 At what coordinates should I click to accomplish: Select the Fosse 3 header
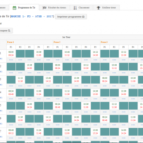(104, 42)
